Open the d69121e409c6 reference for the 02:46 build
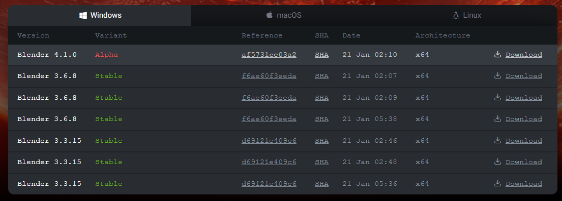Image resolution: width=562 pixels, height=201 pixels. click(269, 141)
